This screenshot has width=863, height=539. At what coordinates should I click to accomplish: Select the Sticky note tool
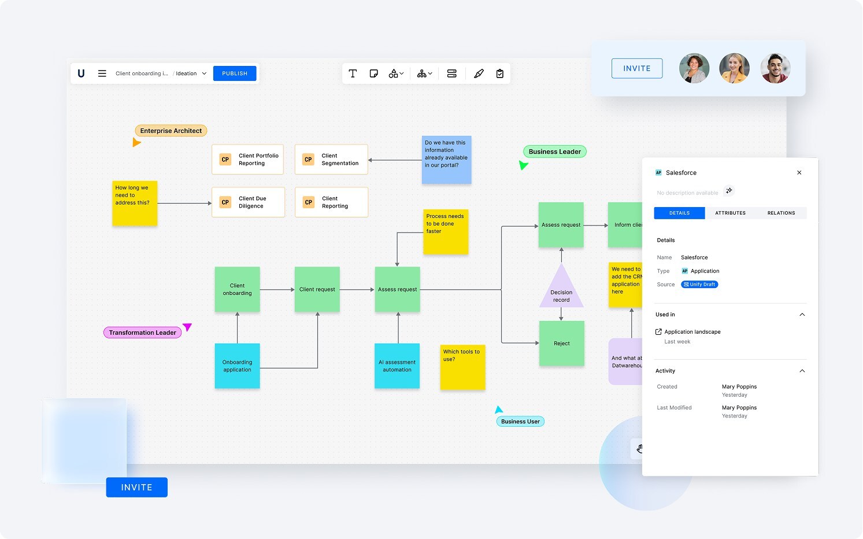(x=374, y=73)
